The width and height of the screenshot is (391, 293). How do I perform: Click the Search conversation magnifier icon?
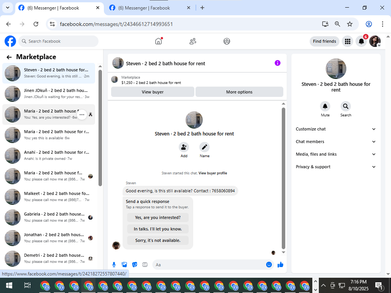(346, 106)
